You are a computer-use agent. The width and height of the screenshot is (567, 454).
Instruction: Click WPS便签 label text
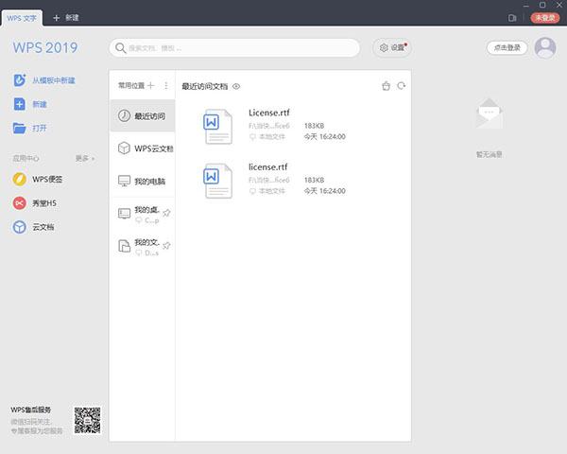pyautogui.click(x=47, y=179)
